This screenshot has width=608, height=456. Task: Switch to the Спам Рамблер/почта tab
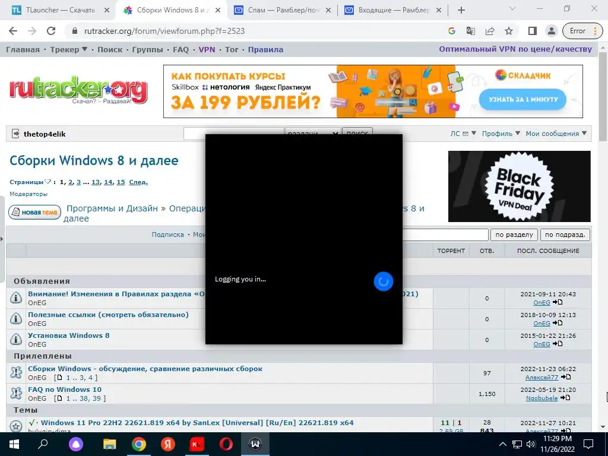coord(283,10)
